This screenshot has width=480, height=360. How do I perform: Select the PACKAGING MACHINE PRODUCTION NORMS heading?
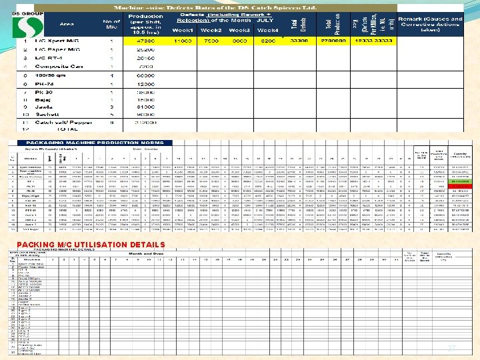(95, 143)
